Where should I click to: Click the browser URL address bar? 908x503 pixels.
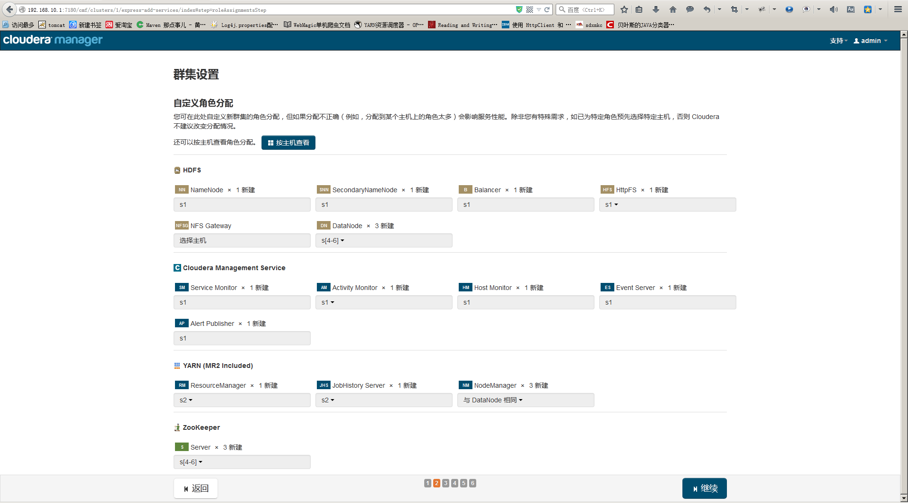coord(270,9)
